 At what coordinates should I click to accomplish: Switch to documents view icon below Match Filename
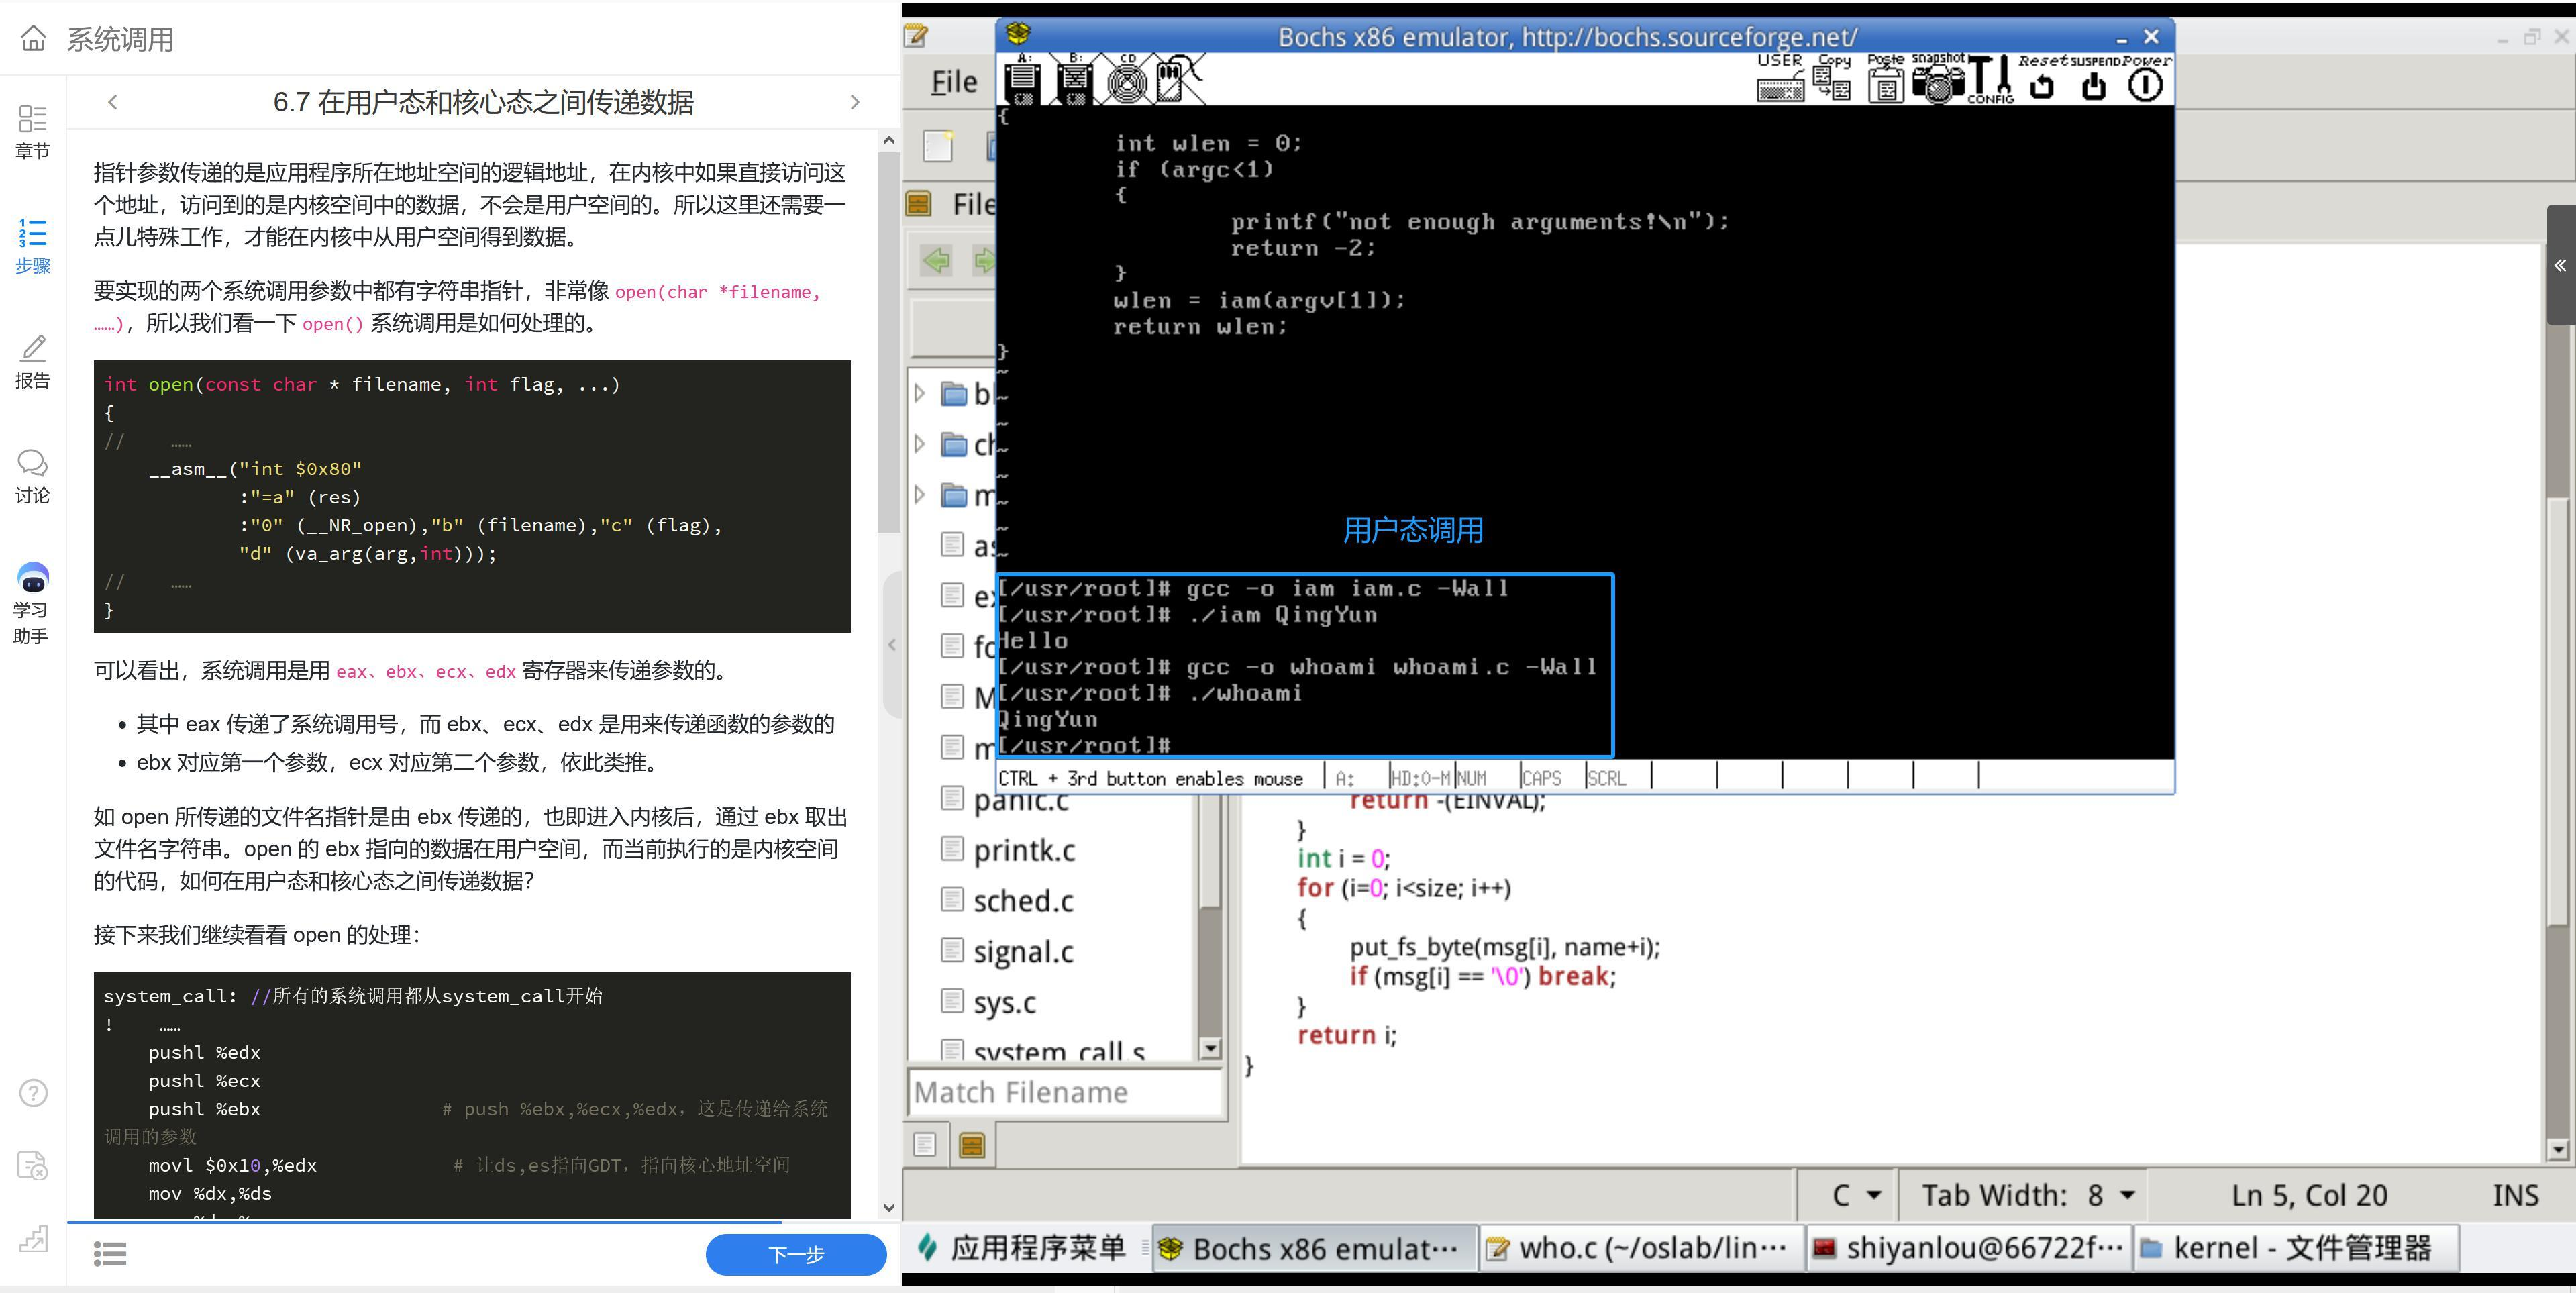click(x=925, y=1144)
